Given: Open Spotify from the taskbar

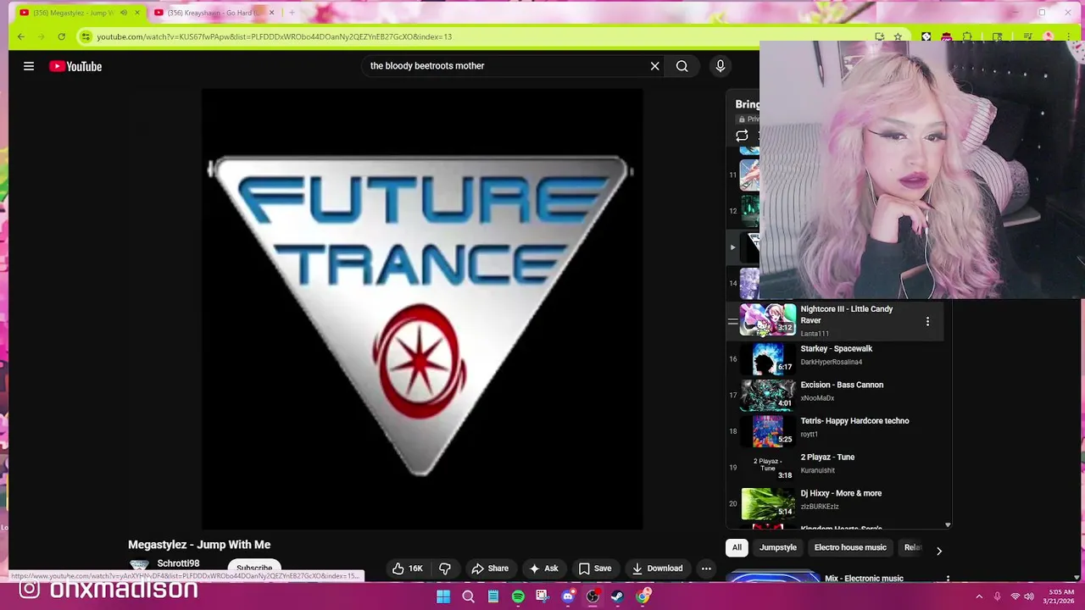Looking at the screenshot, I should point(518,596).
